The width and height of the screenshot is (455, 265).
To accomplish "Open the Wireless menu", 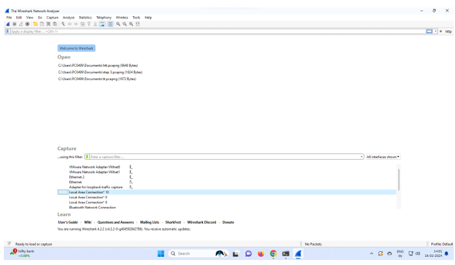I will point(122,17).
